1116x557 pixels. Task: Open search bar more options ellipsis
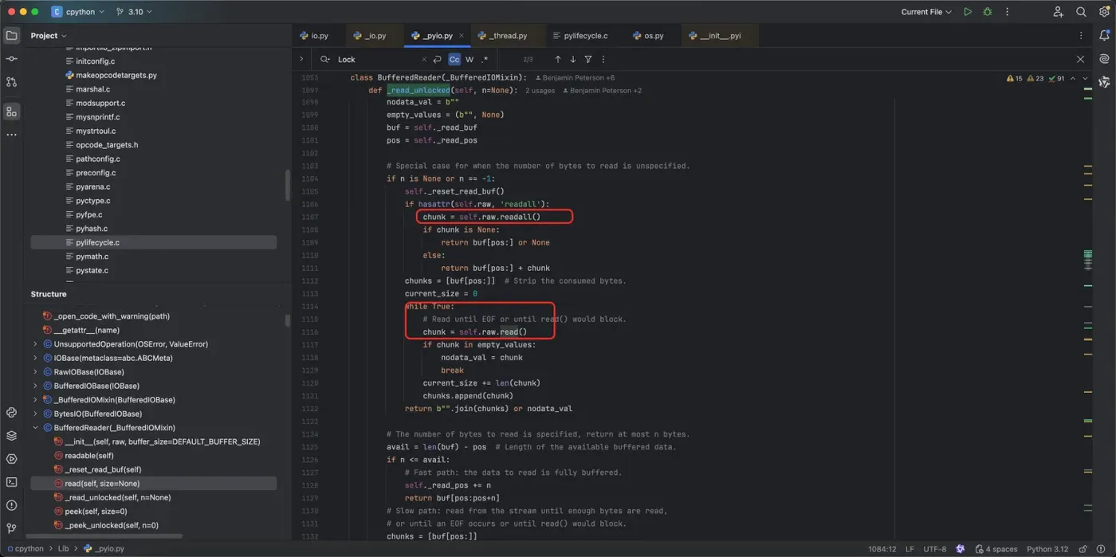point(603,60)
